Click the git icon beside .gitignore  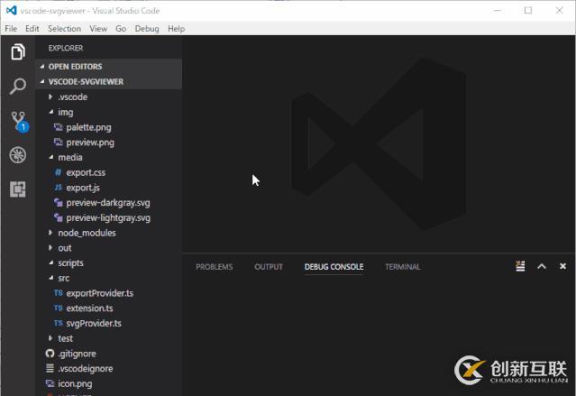tap(50, 354)
